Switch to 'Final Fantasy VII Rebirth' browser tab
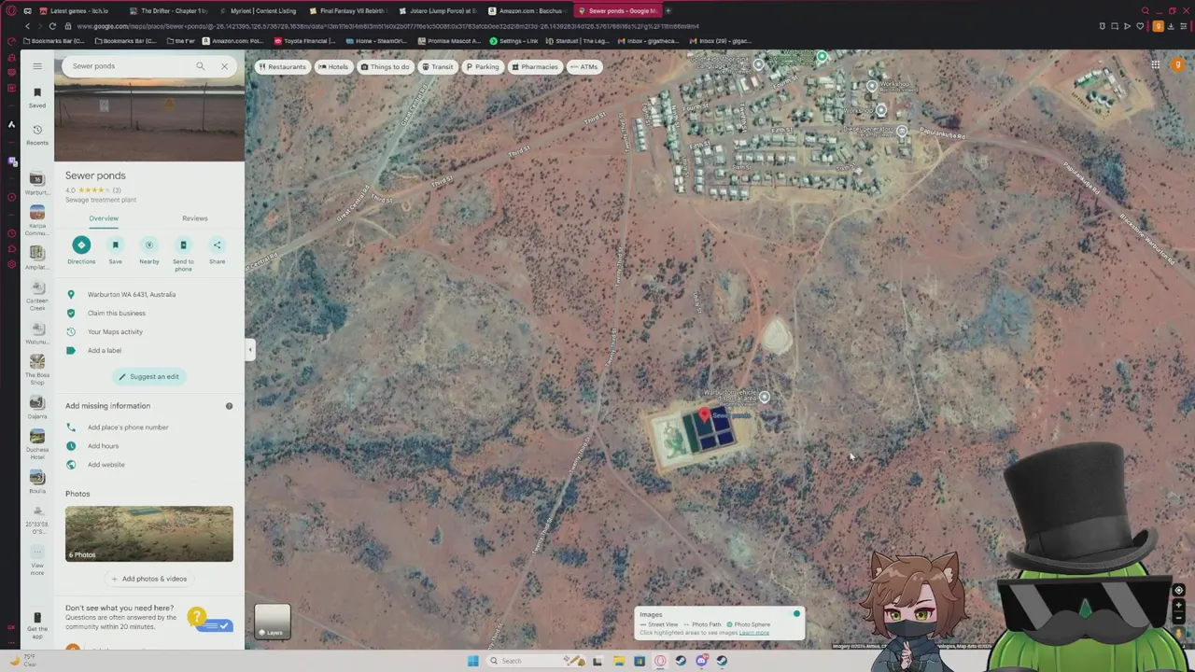The image size is (1195, 672). [347, 11]
